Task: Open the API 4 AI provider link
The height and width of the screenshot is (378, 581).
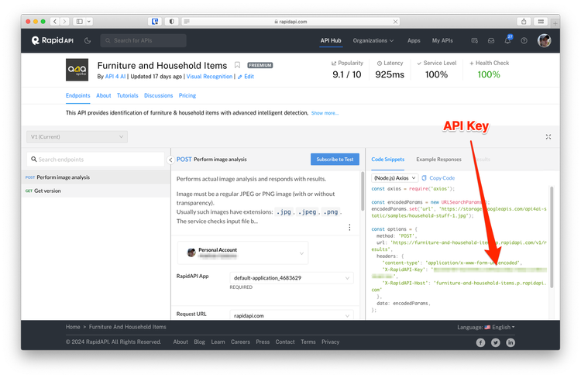Action: click(x=115, y=77)
